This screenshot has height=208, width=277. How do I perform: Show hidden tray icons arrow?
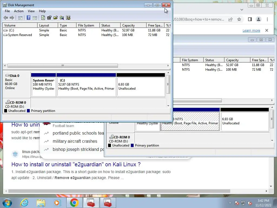click(230, 203)
